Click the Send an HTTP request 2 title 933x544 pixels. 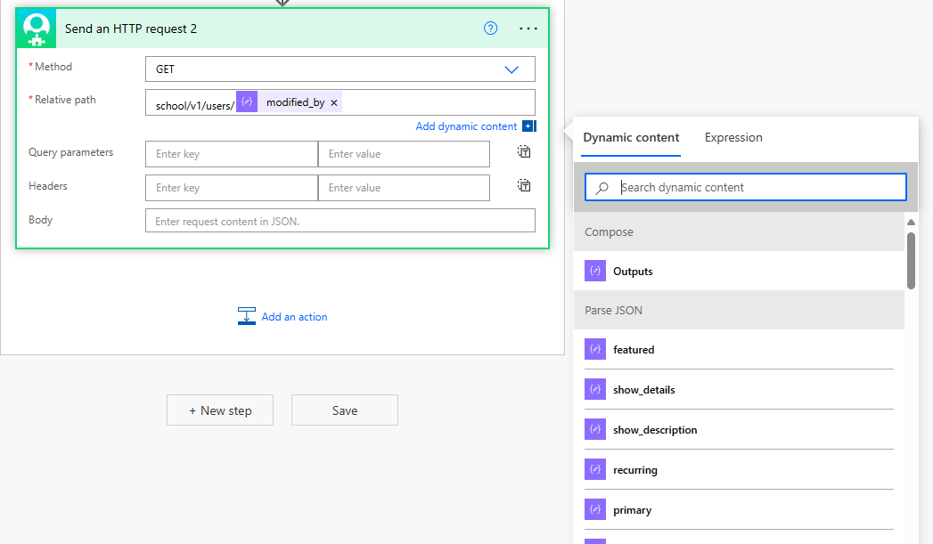(131, 28)
